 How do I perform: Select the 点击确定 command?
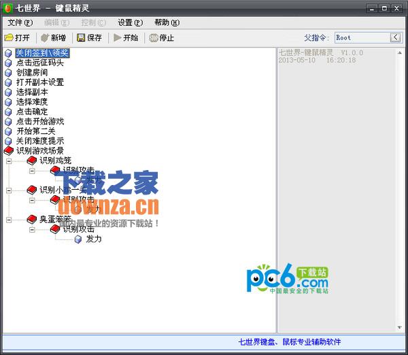(32, 112)
